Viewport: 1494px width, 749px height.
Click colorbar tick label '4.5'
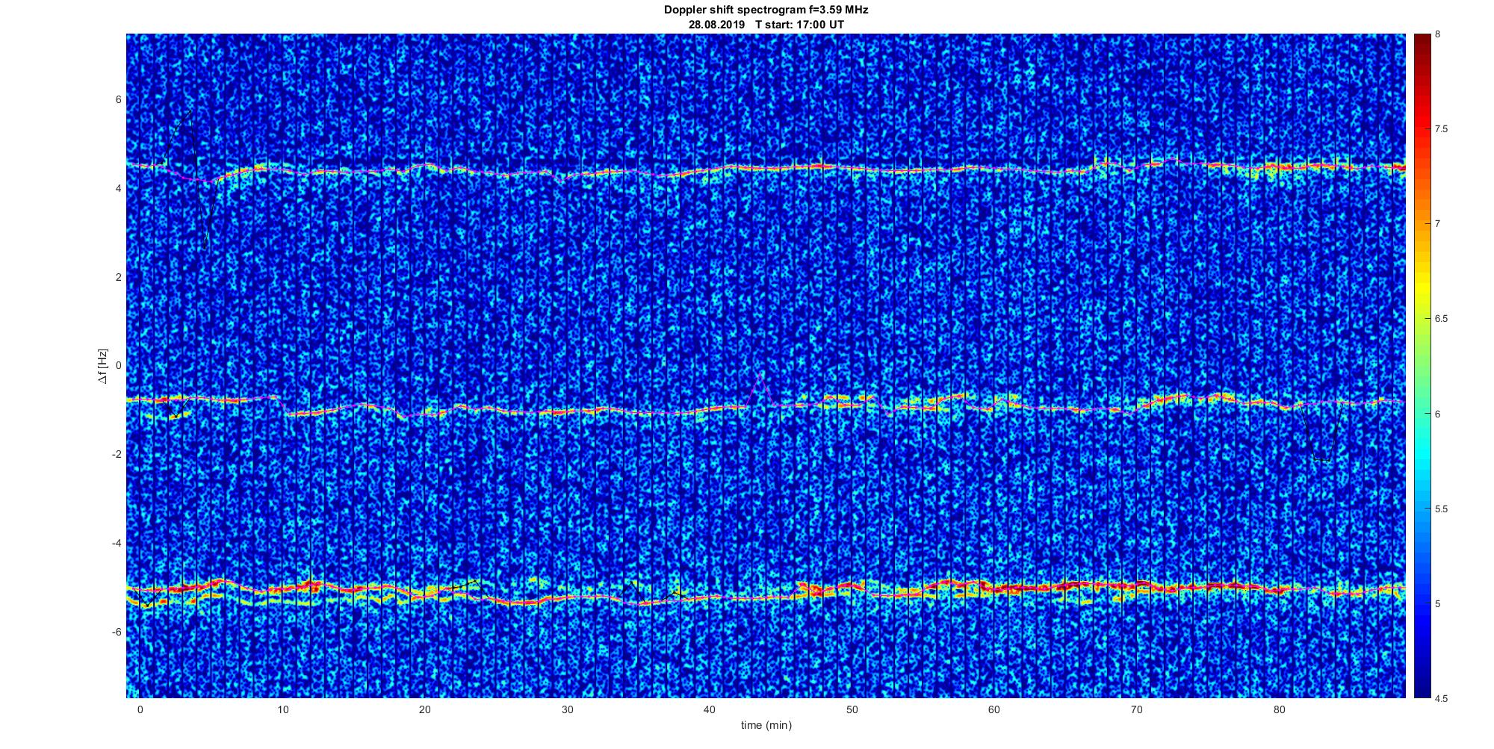1441,698
